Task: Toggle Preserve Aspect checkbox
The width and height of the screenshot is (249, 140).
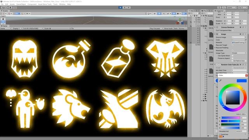Action: click(x=233, y=58)
